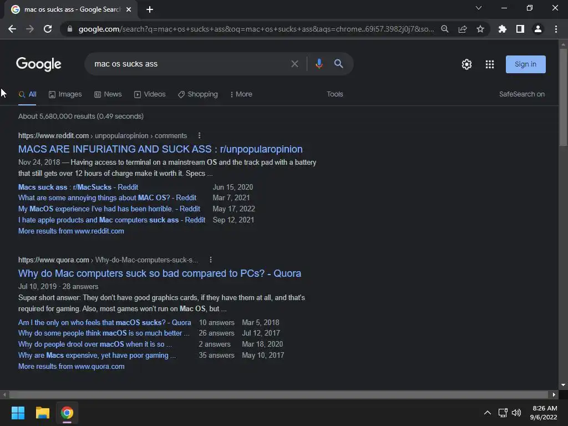The height and width of the screenshot is (426, 568).
Task: Click the browser back arrow
Action: click(x=12, y=29)
